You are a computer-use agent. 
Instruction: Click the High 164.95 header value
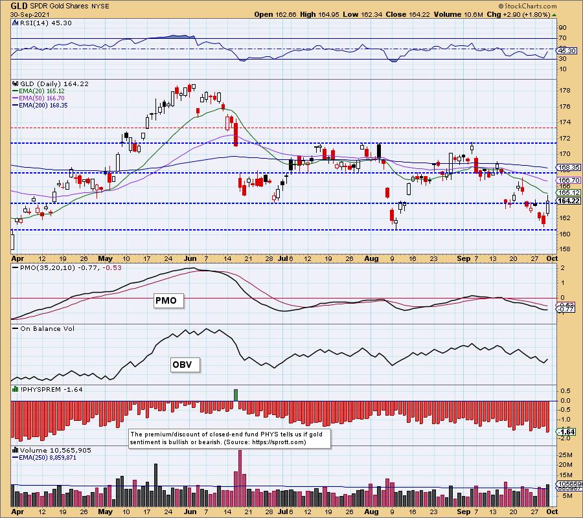[x=319, y=14]
